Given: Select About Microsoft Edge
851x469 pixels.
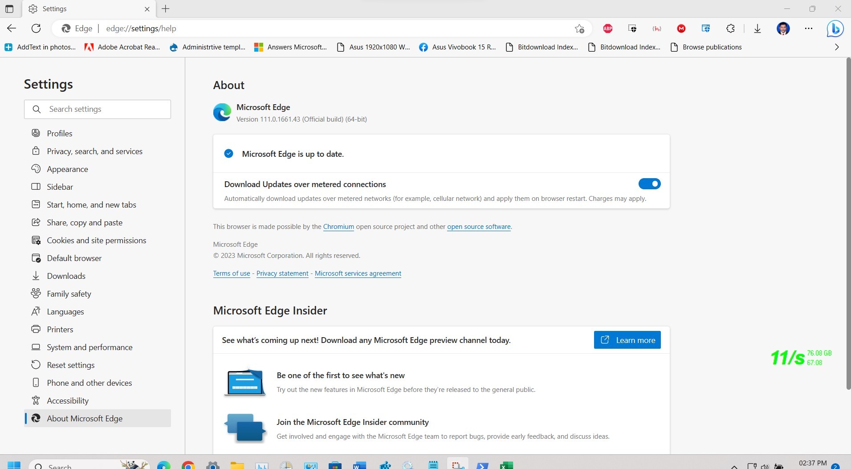Looking at the screenshot, I should click(98, 418).
